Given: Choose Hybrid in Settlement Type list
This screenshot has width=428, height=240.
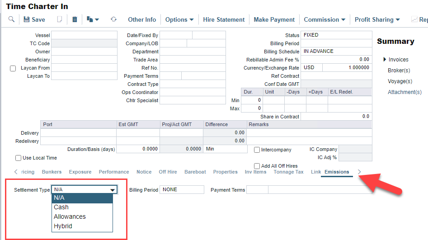Looking at the screenshot, I should 63,226.
